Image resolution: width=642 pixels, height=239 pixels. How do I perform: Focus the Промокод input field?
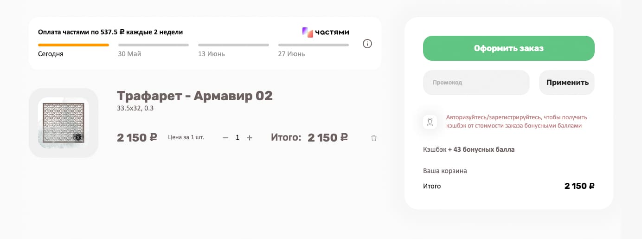(x=476, y=83)
